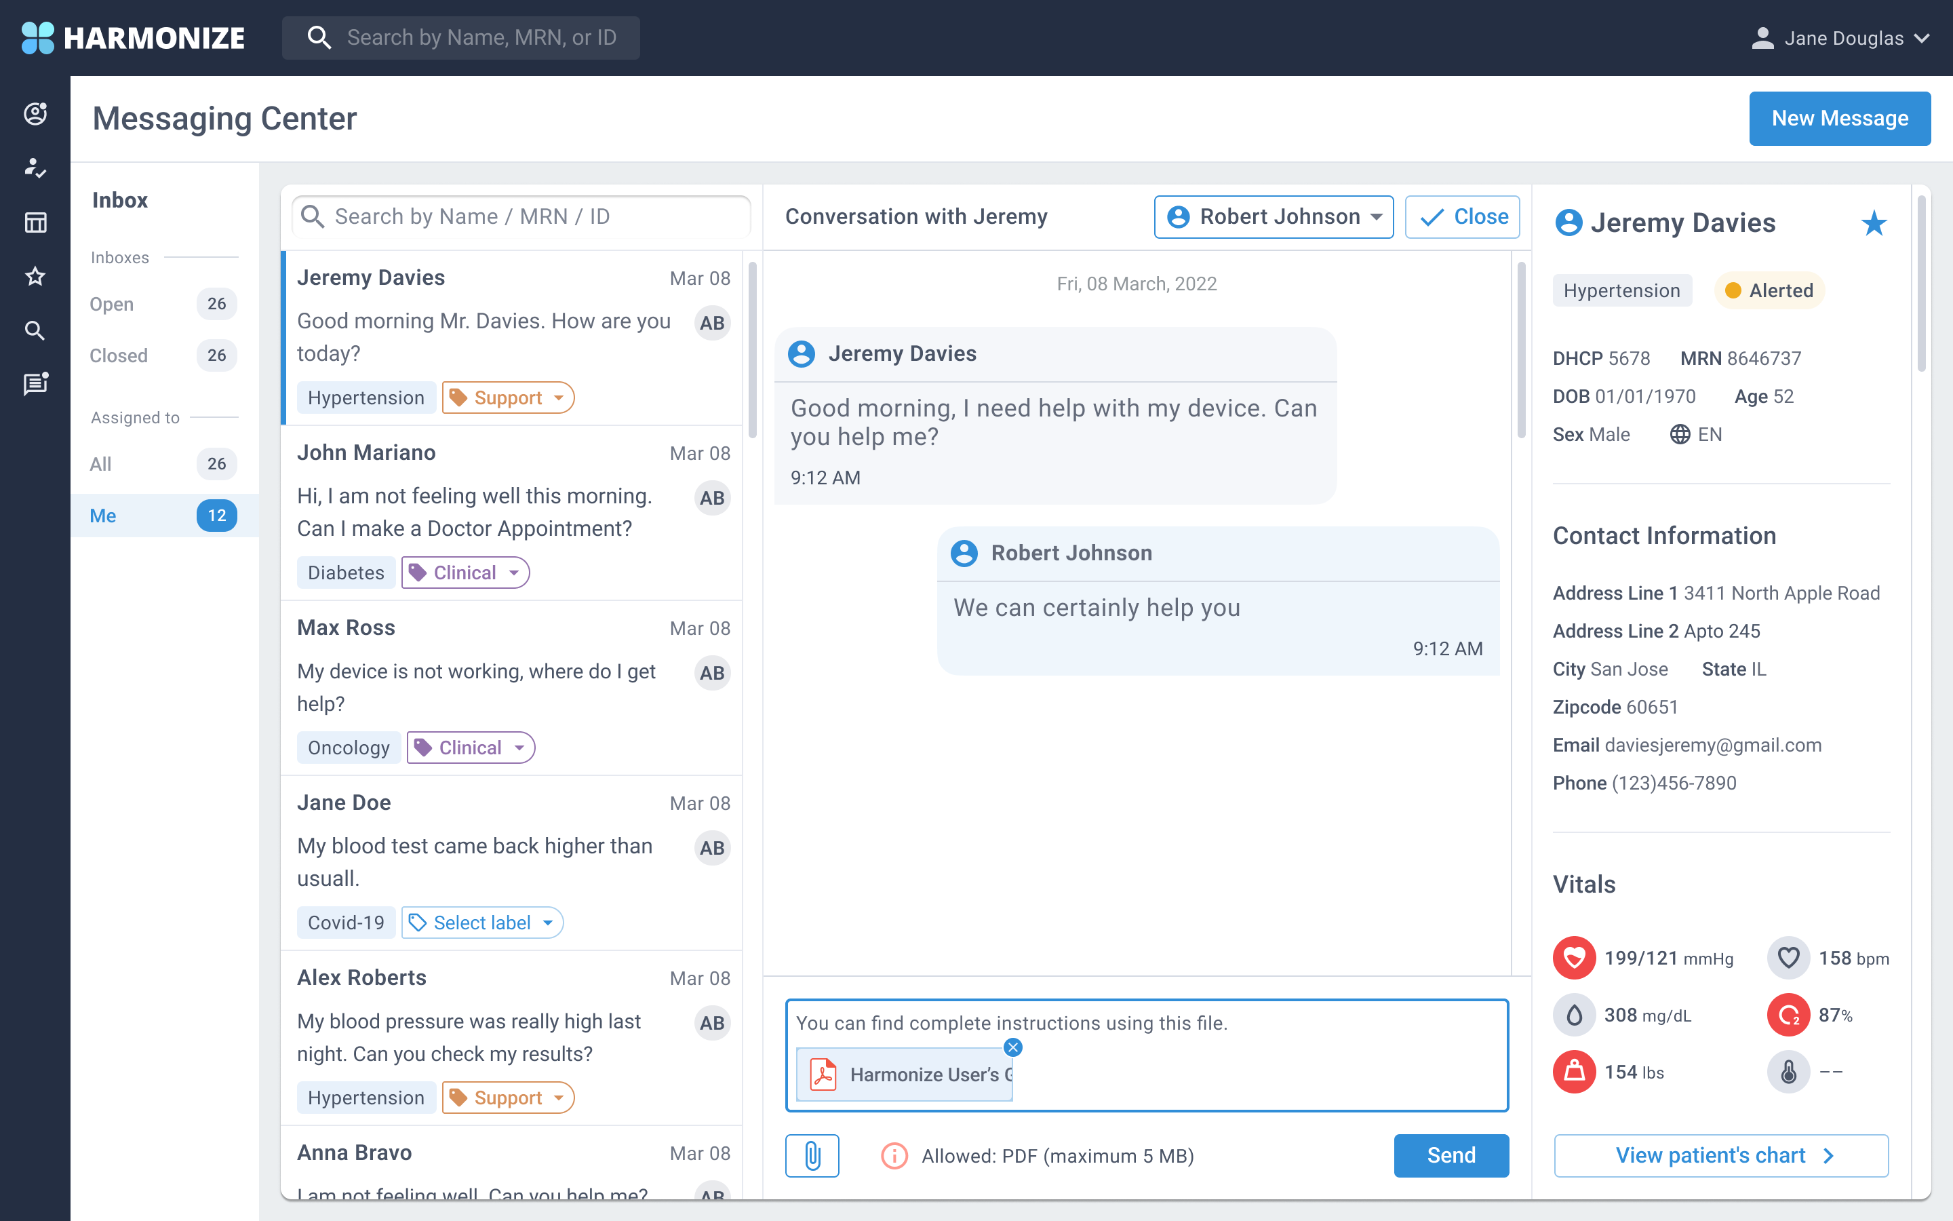Screen dimensions: 1953x1221
Task: Click the Search by Name / MRN / ID inbox field
Action: point(521,216)
